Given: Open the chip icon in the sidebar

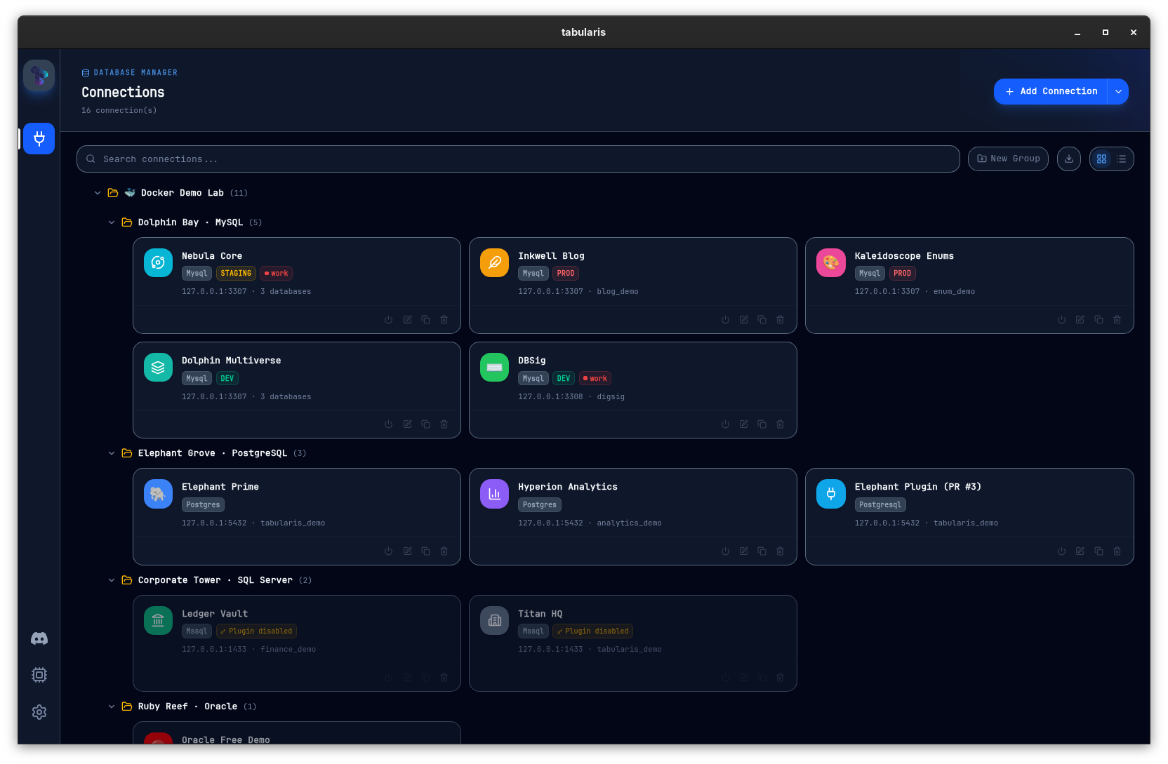Looking at the screenshot, I should tap(39, 675).
